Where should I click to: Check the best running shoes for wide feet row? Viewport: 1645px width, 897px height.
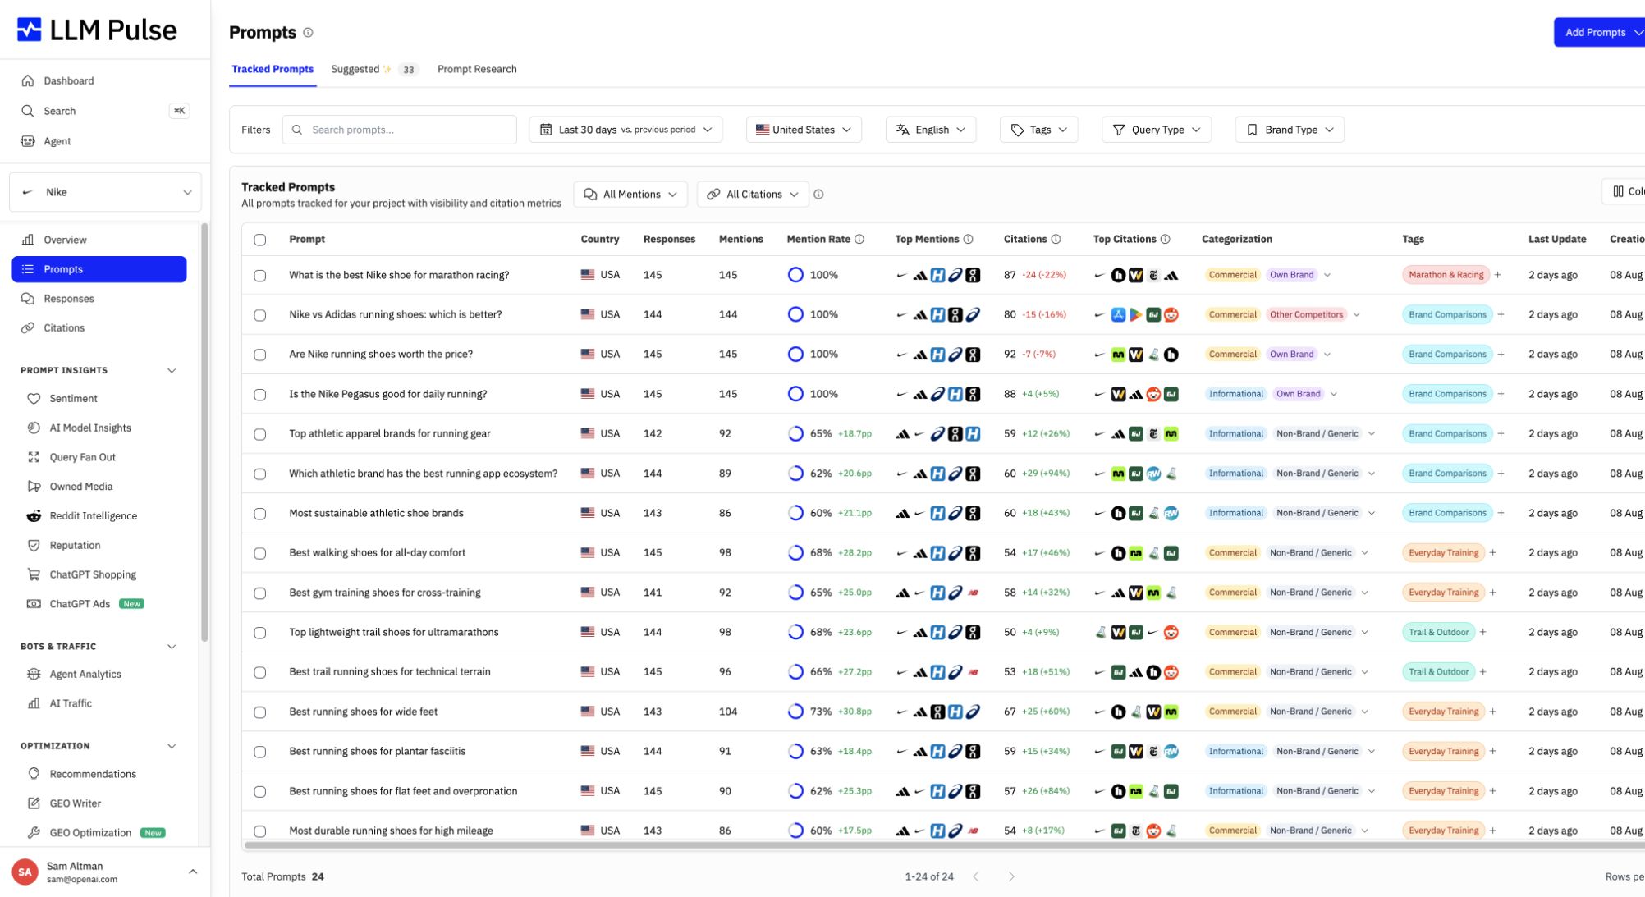coord(260,712)
